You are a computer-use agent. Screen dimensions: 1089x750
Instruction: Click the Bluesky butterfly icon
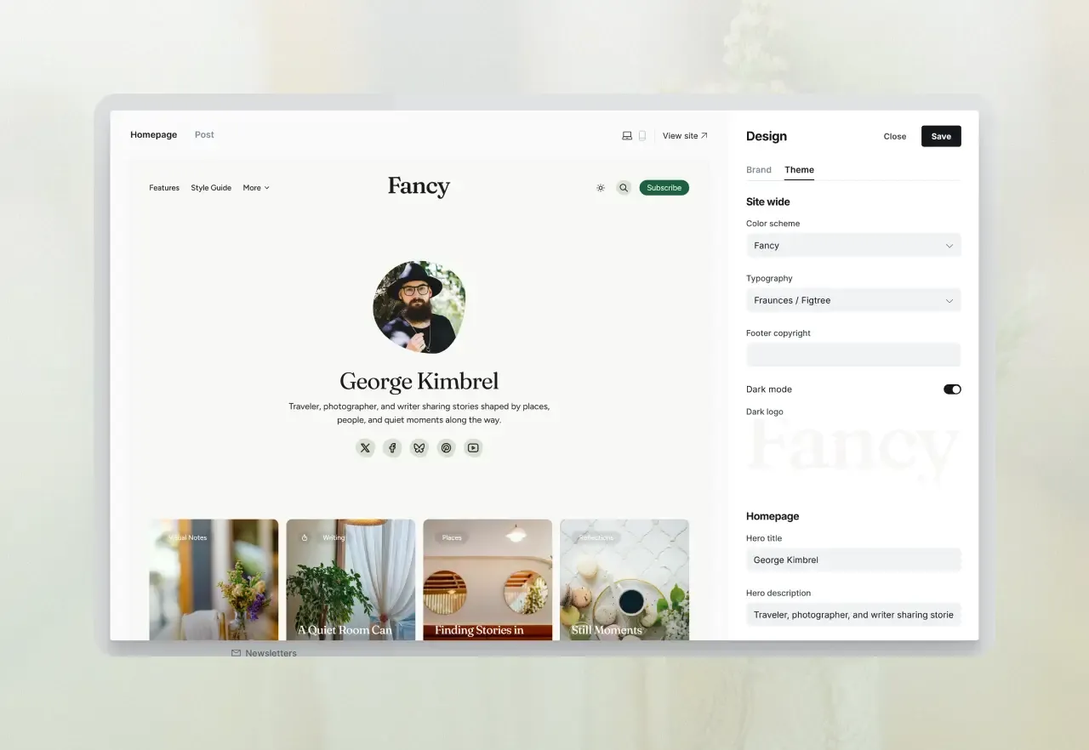point(419,448)
